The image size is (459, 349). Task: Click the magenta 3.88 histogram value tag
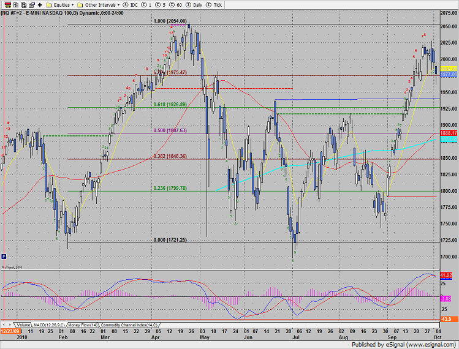pyautogui.click(x=446, y=299)
